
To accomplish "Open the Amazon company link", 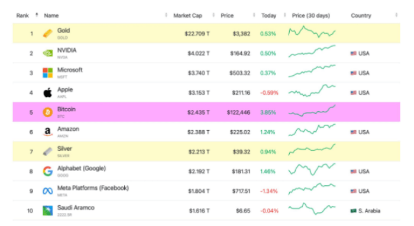I will tap(68, 129).
